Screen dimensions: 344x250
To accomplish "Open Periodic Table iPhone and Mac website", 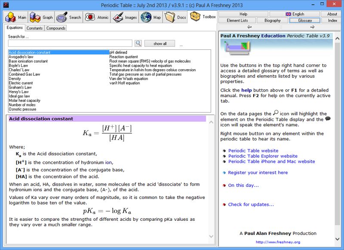I will coord(272,162).
